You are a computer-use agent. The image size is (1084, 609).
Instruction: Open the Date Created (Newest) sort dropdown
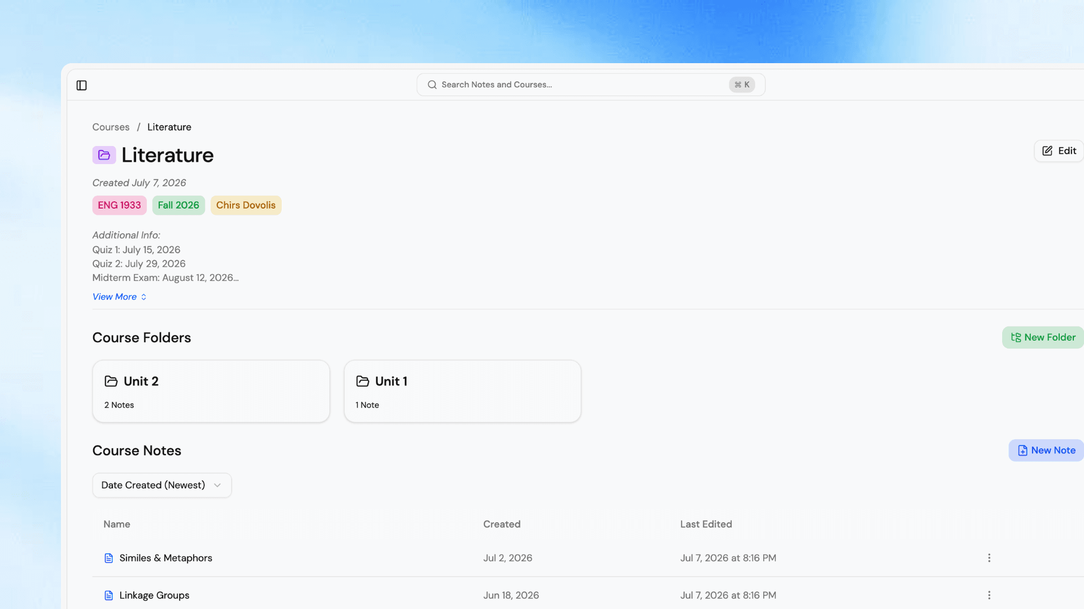tap(162, 485)
